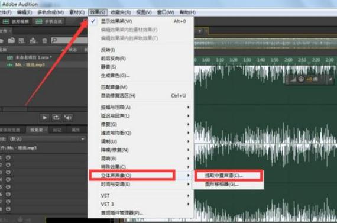The width and height of the screenshot is (337, 223).
Task: Switch to Waveform editor view icon
Action: 6,21
